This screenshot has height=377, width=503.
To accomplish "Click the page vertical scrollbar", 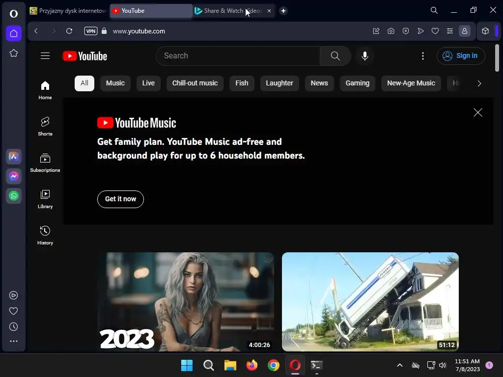I will [x=497, y=58].
